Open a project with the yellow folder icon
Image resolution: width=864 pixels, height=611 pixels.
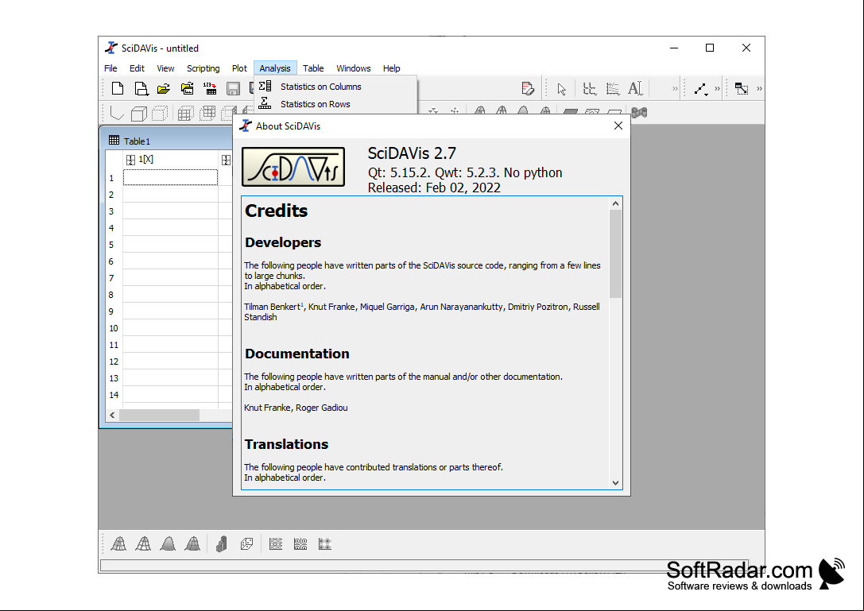164,88
